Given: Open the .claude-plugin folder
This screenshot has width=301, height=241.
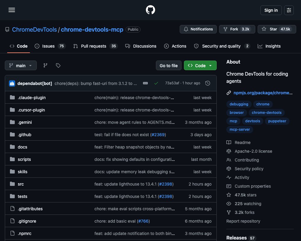Looking at the screenshot, I should (32, 98).
